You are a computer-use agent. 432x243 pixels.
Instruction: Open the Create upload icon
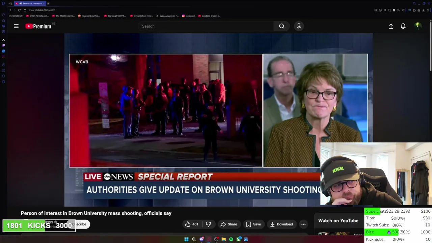coord(391,26)
